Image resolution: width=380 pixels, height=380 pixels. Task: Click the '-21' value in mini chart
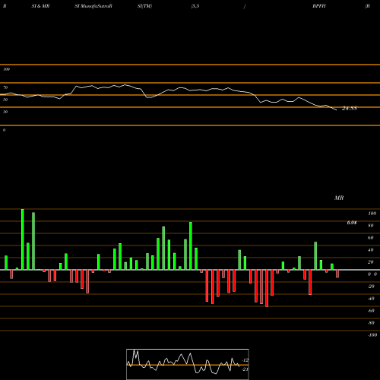245,369
